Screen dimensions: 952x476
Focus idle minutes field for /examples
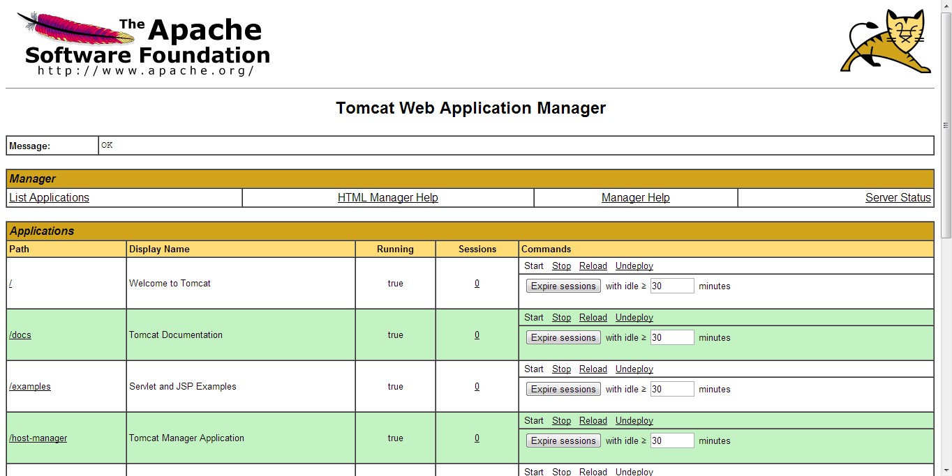click(x=672, y=389)
